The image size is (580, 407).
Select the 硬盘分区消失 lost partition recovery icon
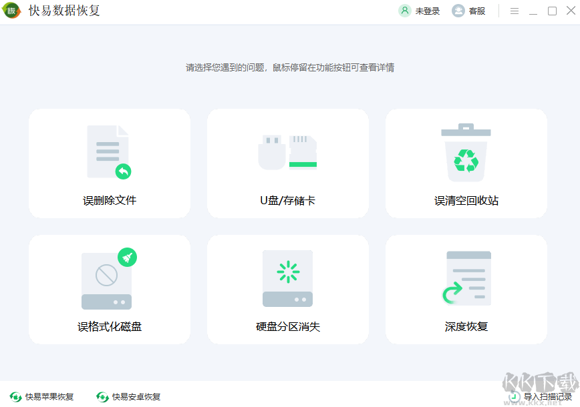point(287,278)
